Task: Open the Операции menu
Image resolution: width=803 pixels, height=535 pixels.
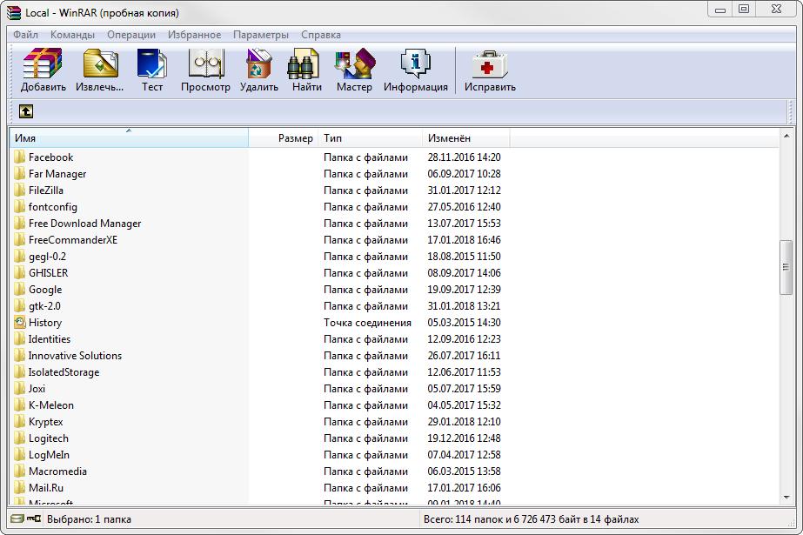Action: [131, 35]
